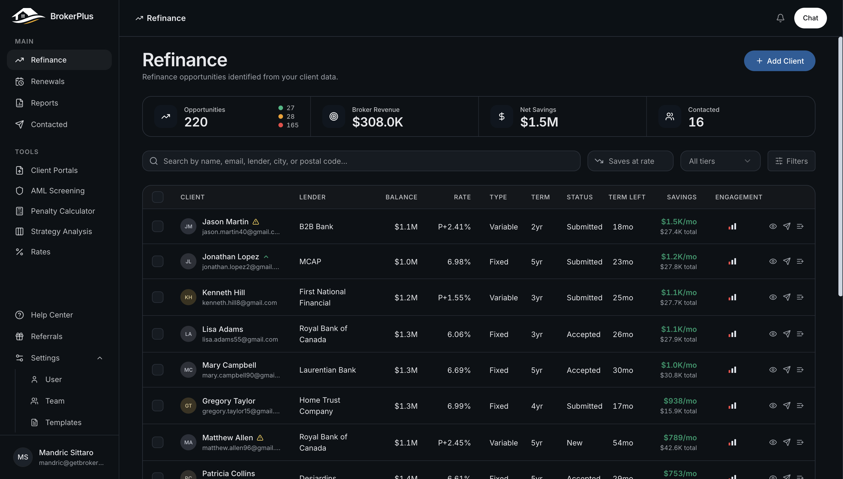Click the Broker Revenue target icon

click(x=333, y=116)
